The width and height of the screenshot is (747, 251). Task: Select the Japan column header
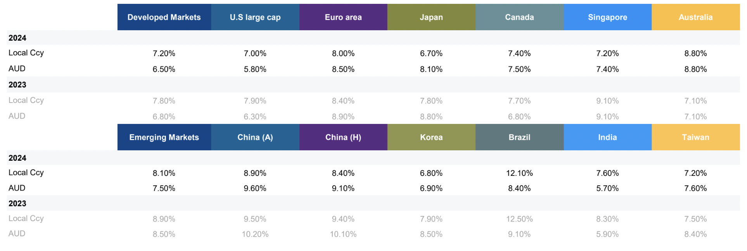(x=431, y=17)
